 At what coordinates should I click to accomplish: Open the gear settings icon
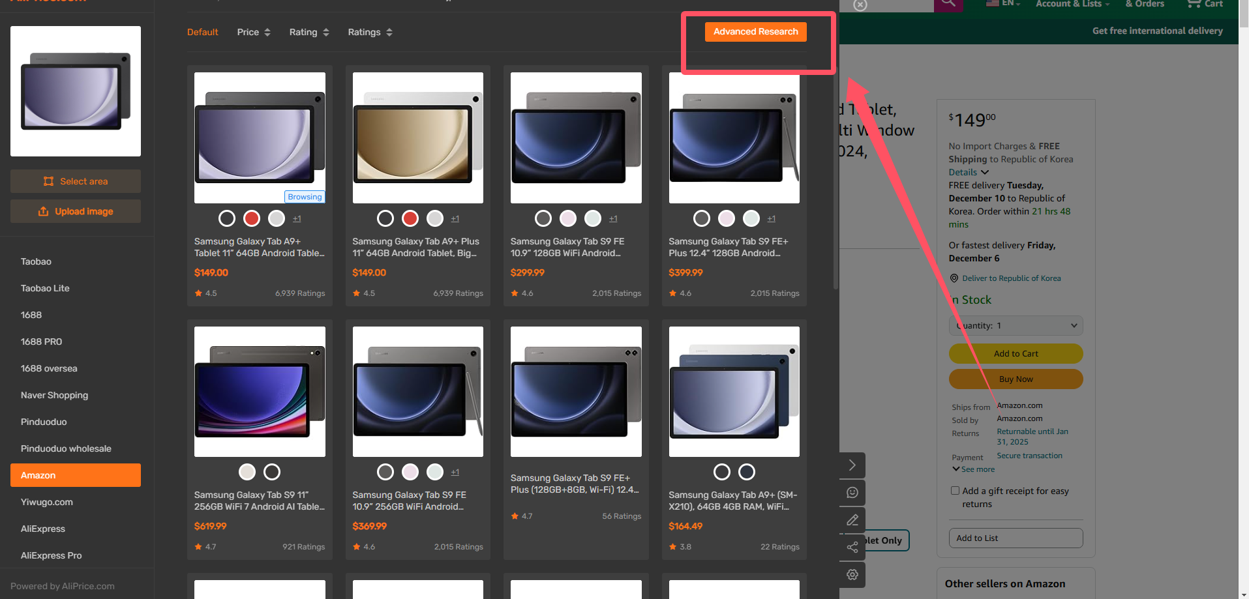pos(852,575)
